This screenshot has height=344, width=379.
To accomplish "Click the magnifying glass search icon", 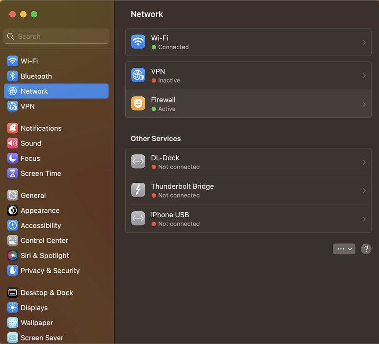I will coord(11,36).
